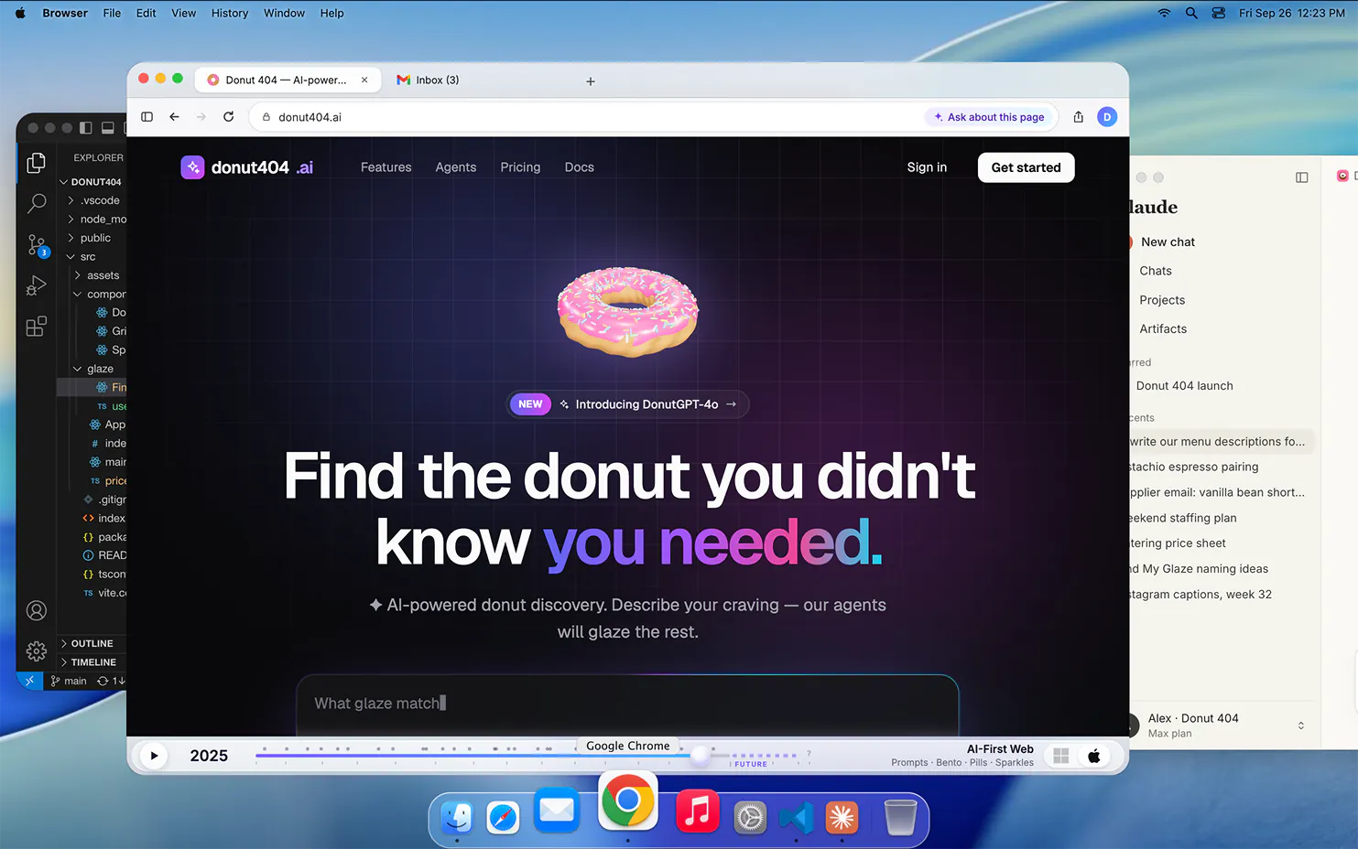Open Explorer view in VS Code

coord(37,163)
